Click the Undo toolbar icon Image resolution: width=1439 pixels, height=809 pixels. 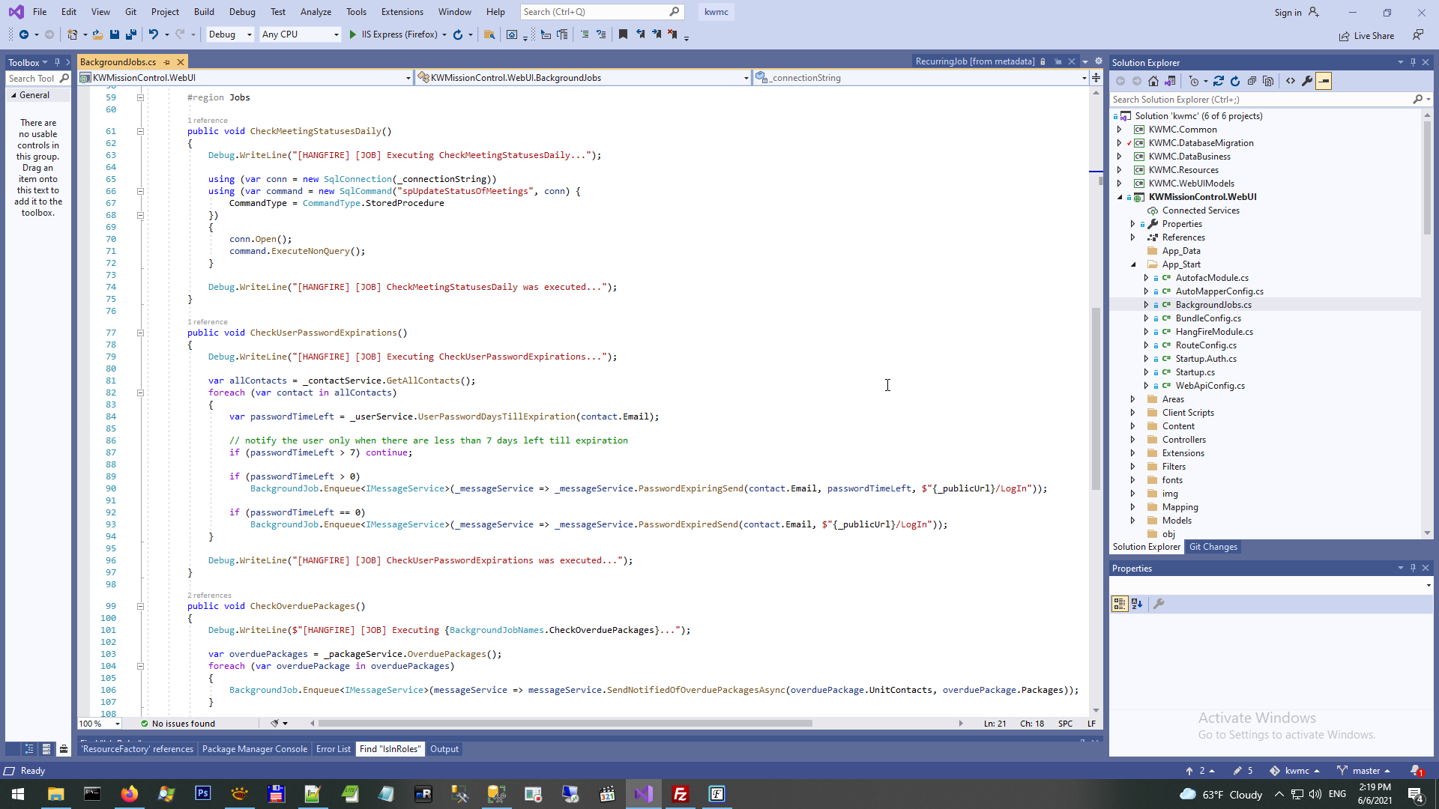point(153,34)
